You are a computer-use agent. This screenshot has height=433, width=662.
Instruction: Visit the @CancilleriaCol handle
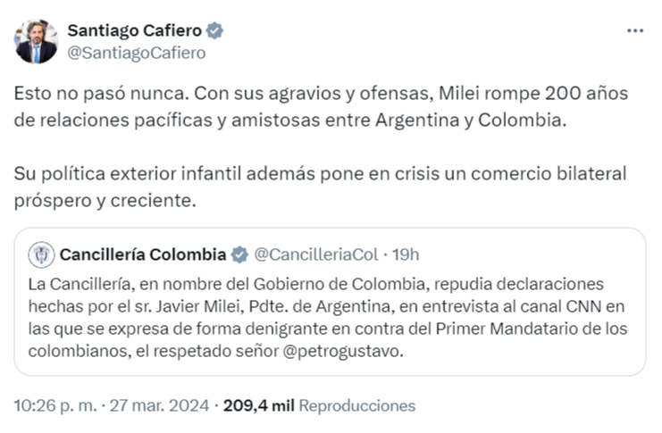click(x=317, y=255)
